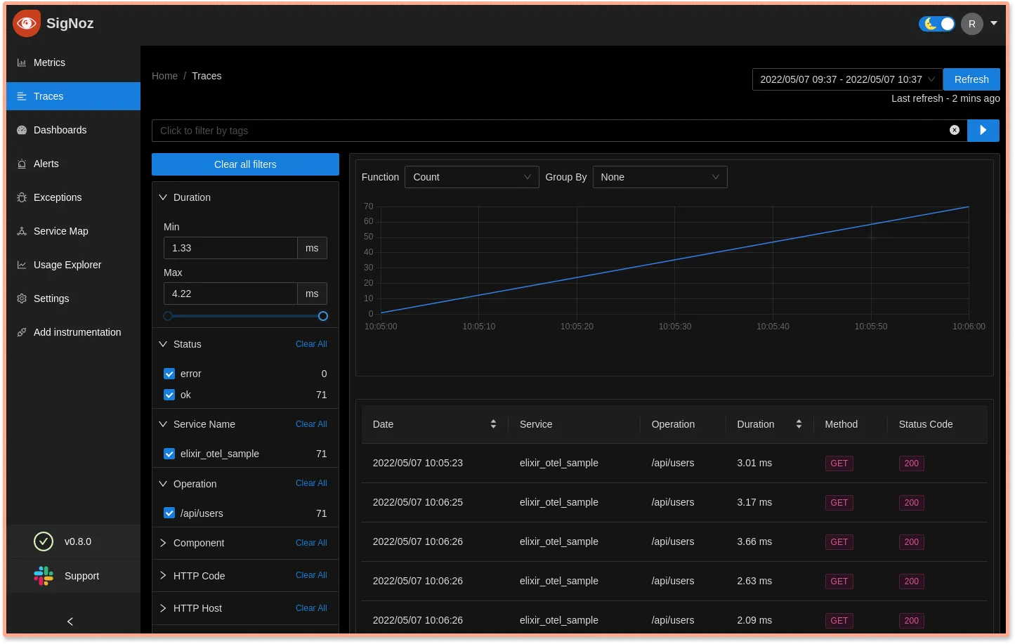
Task: Collapse the Operation filter section
Action: [x=163, y=484]
